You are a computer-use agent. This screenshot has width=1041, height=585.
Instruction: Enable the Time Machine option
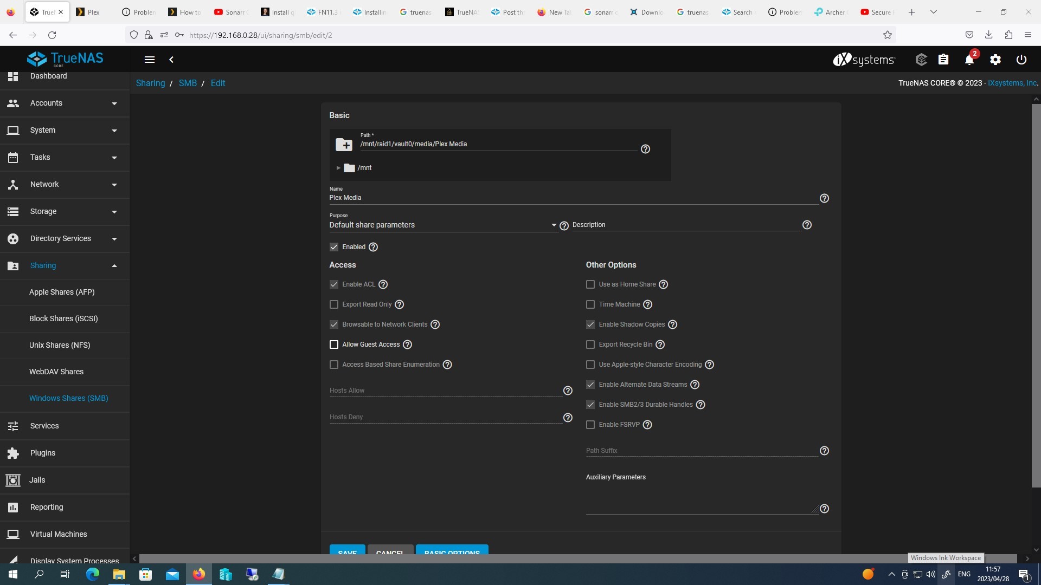590,304
